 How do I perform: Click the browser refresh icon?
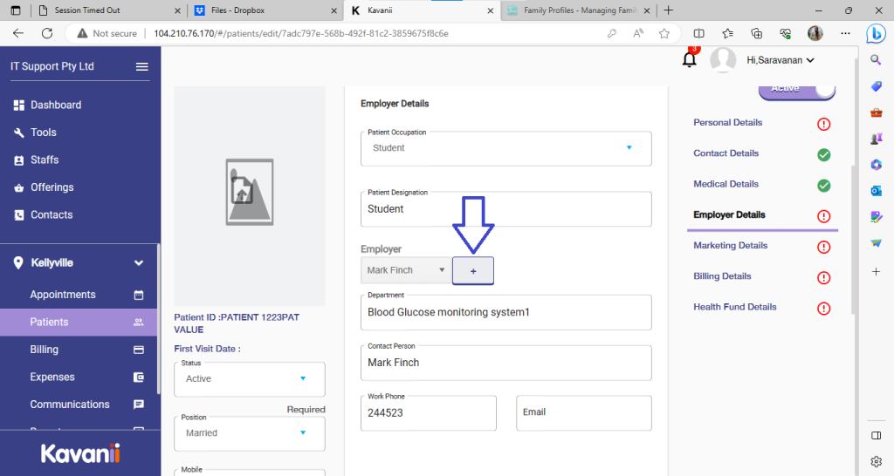coord(47,33)
